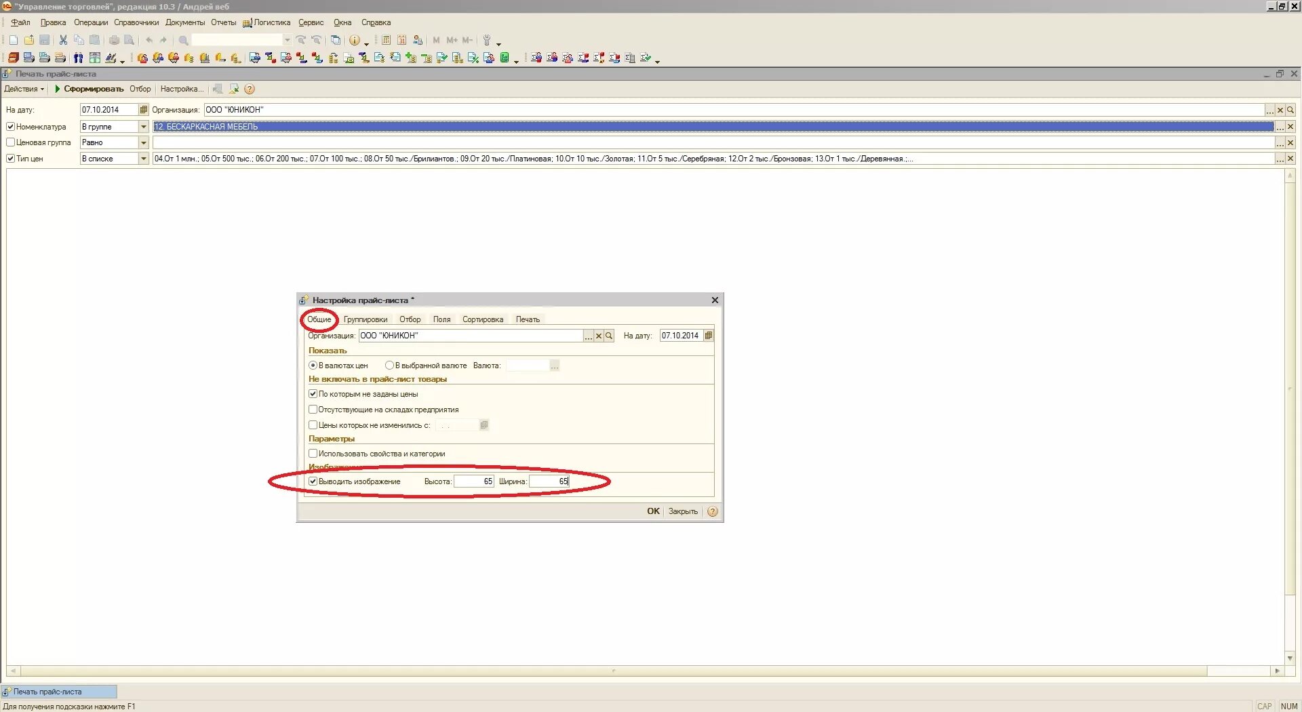
Task: Click the Redo arrow icon
Action: pyautogui.click(x=163, y=40)
